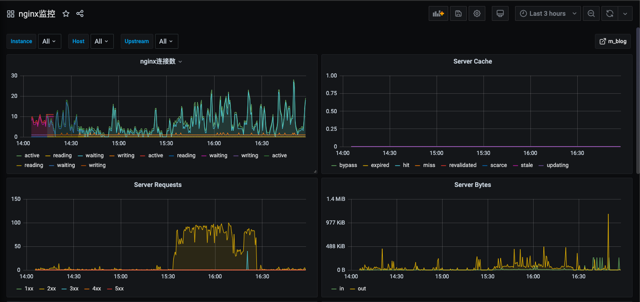Add a new panel using chart-plus icon
This screenshot has width=640, height=302.
tap(438, 14)
